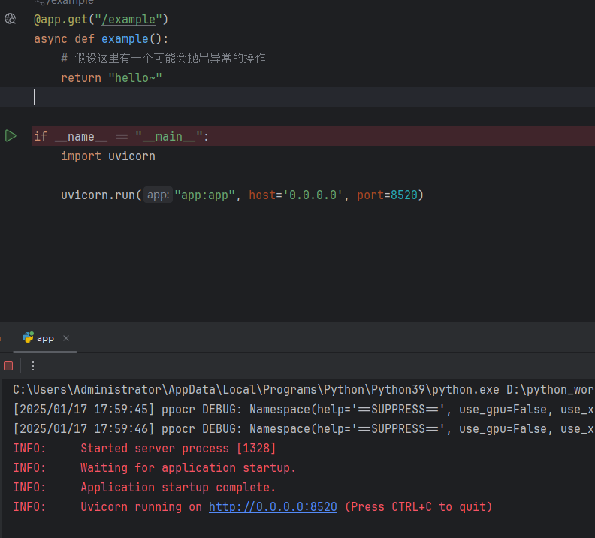Place cursor on the example function name
Viewport: 595px width, 538px height.
click(x=125, y=39)
